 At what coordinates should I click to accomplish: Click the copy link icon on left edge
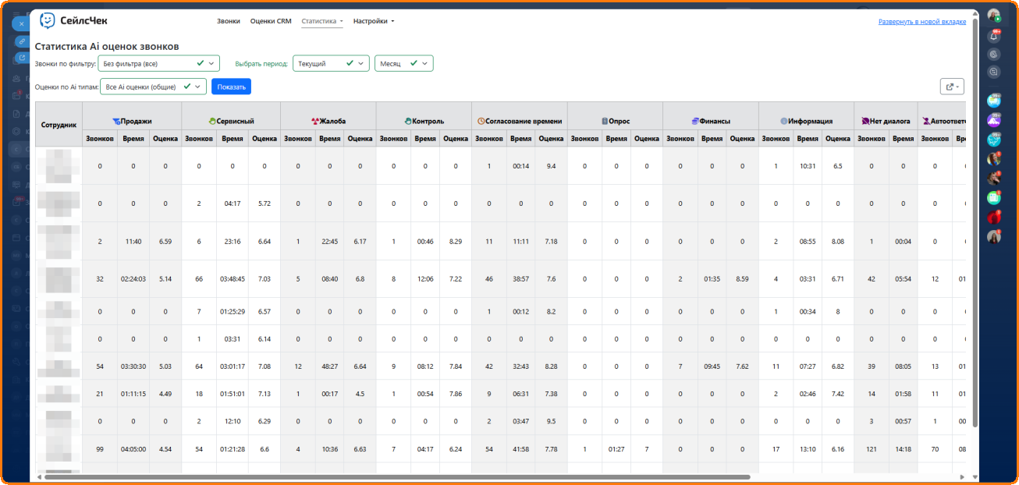coord(22,41)
